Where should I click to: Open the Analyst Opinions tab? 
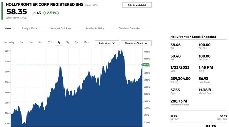[61, 28]
